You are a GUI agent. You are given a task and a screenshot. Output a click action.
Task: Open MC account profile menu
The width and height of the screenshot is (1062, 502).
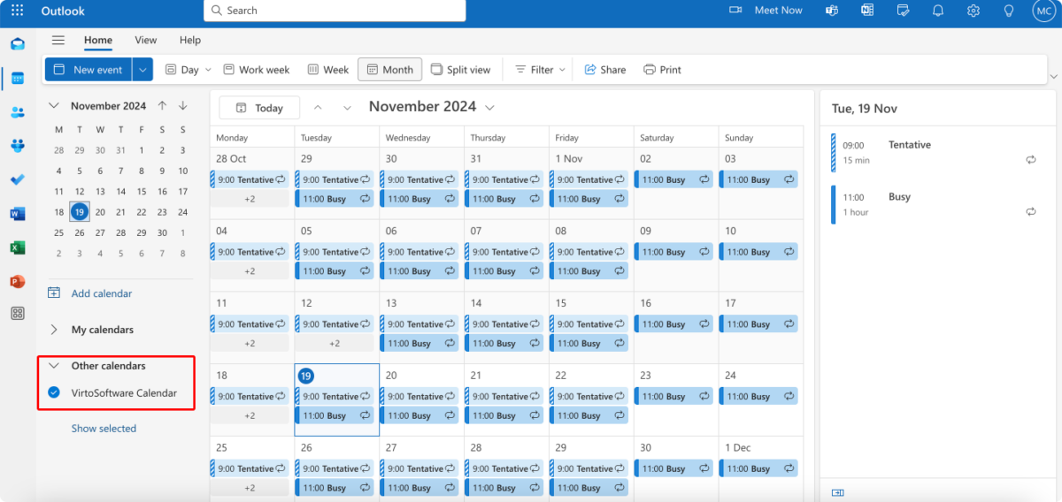coord(1043,11)
